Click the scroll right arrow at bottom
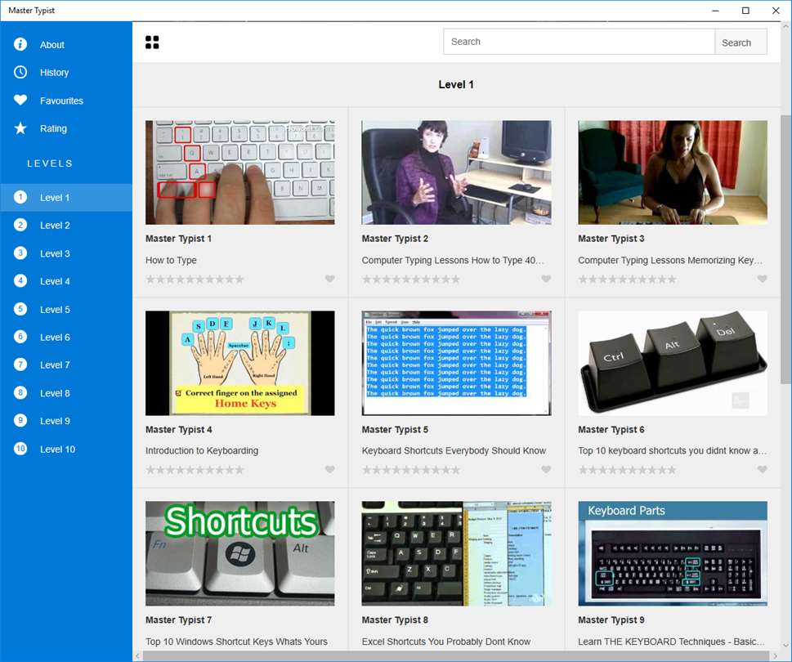792x662 pixels. (x=775, y=656)
